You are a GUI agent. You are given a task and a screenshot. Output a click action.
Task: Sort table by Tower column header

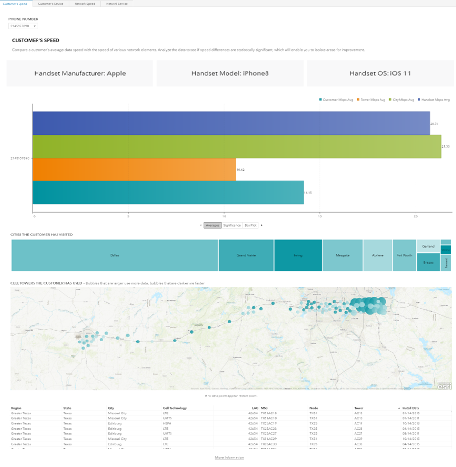(x=359, y=408)
